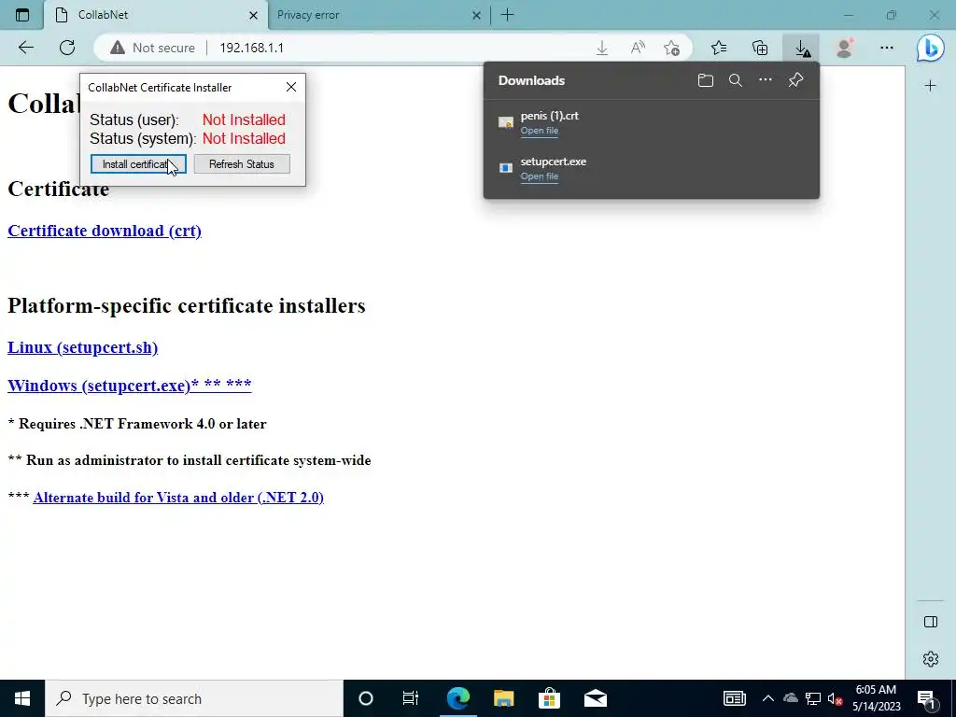Open a new tab with plus button
The image size is (956, 717).
tap(507, 15)
